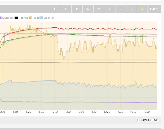Zoom in with the plus button
This screenshot has height=129, width=164.
pos(110,9)
